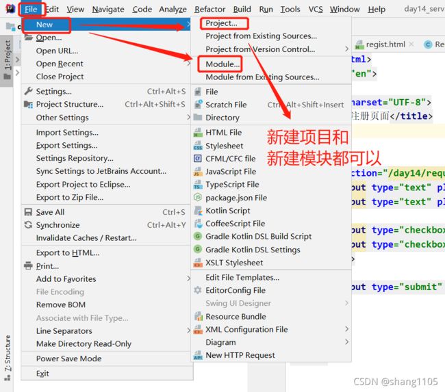Expand Project from Version Control submenu arrow

tap(346, 49)
